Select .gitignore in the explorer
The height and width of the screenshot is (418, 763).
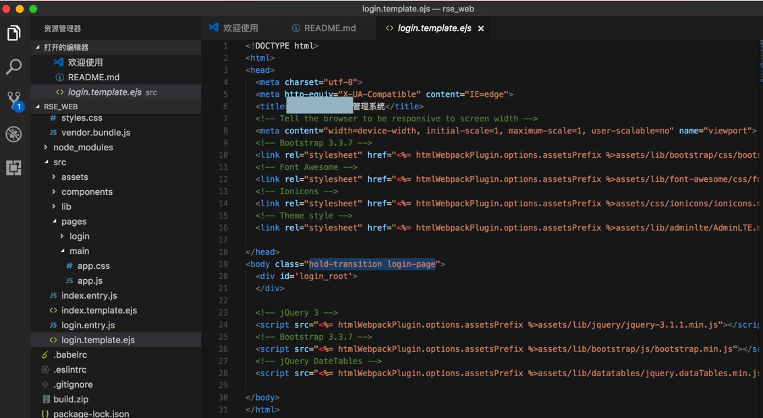pos(73,385)
